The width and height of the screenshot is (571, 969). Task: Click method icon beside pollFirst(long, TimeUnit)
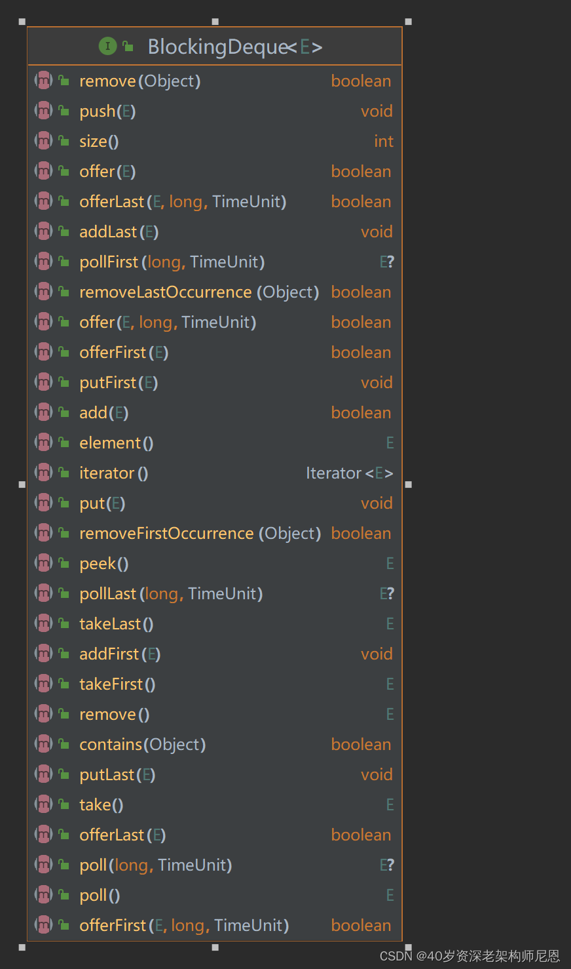point(43,262)
